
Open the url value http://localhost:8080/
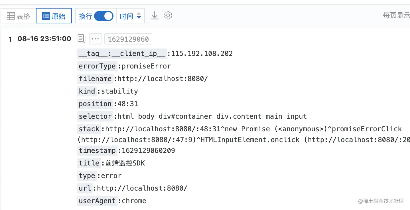click(142, 188)
